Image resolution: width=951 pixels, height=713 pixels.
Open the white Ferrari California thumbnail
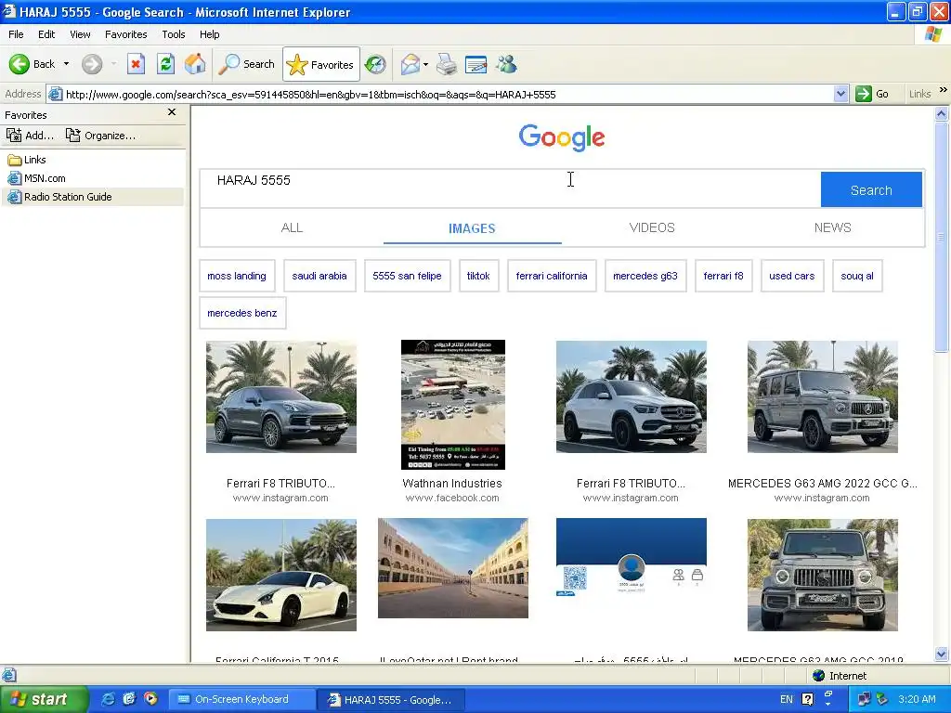[x=280, y=575]
